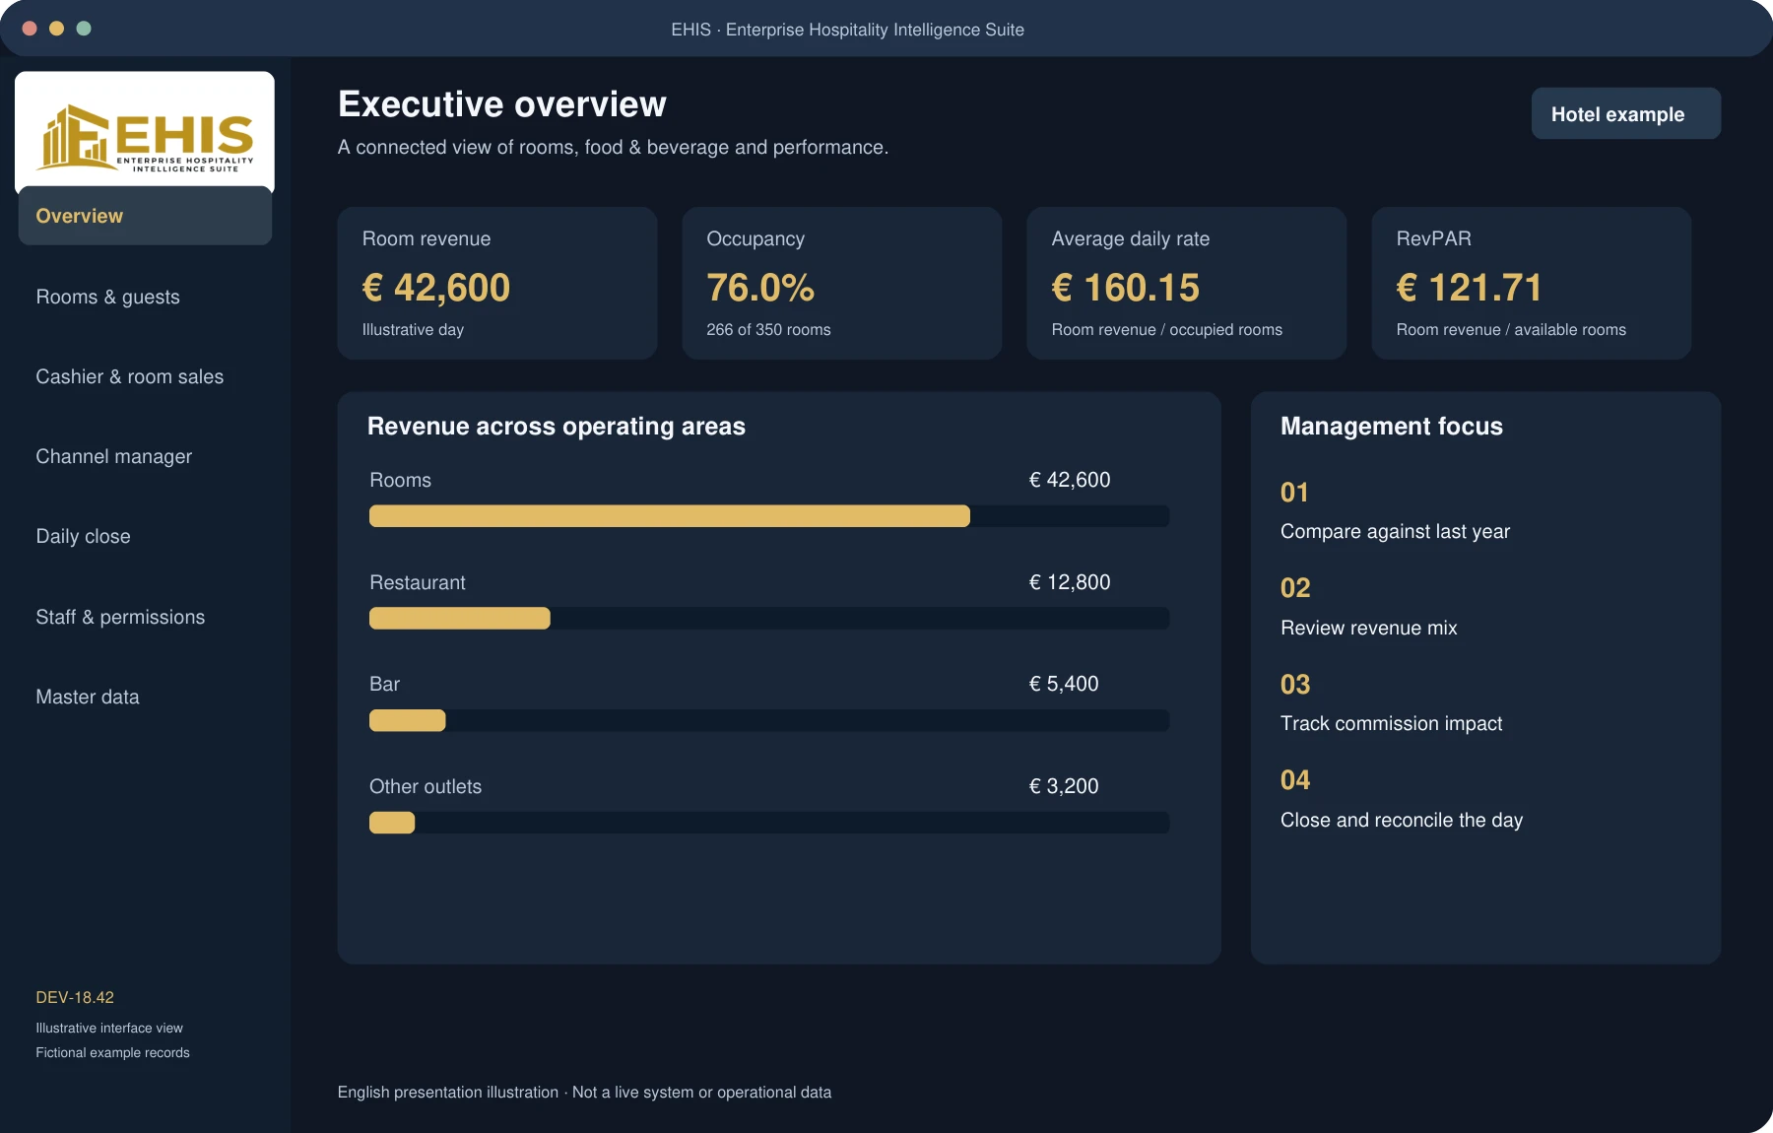The height and width of the screenshot is (1133, 1773).
Task: Click the Rooms revenue progress bar
Action: tap(769, 516)
